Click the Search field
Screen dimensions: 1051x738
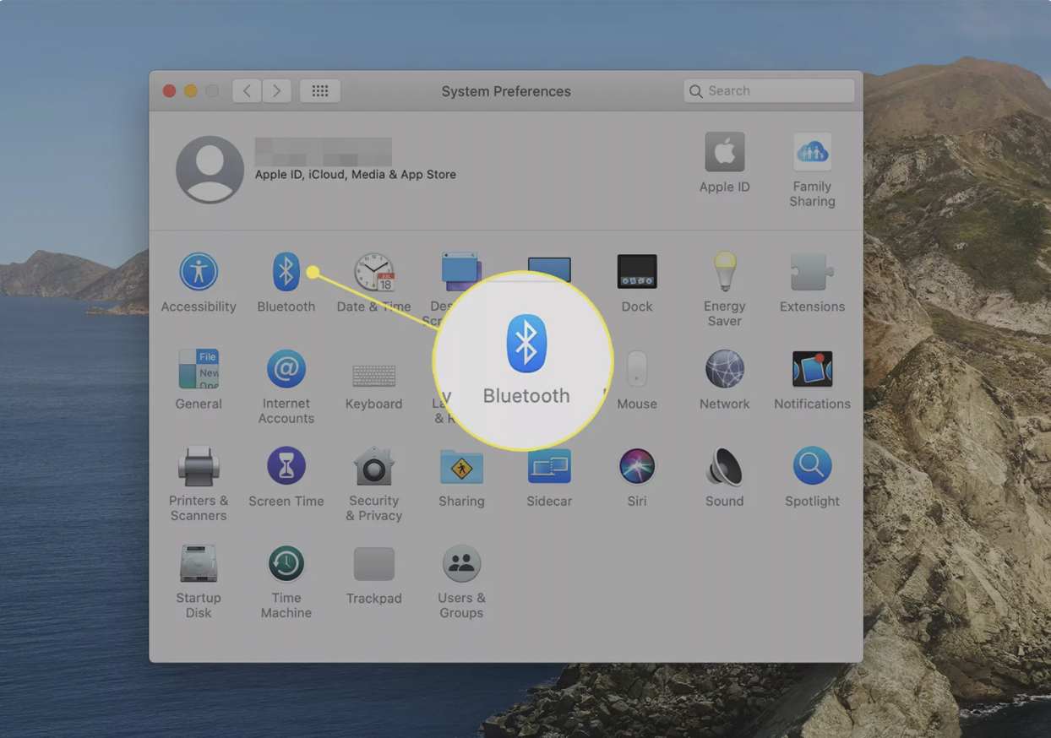[769, 91]
